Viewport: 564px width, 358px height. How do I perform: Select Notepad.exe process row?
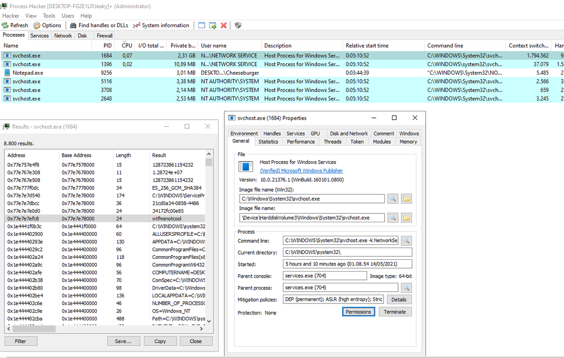(x=282, y=73)
